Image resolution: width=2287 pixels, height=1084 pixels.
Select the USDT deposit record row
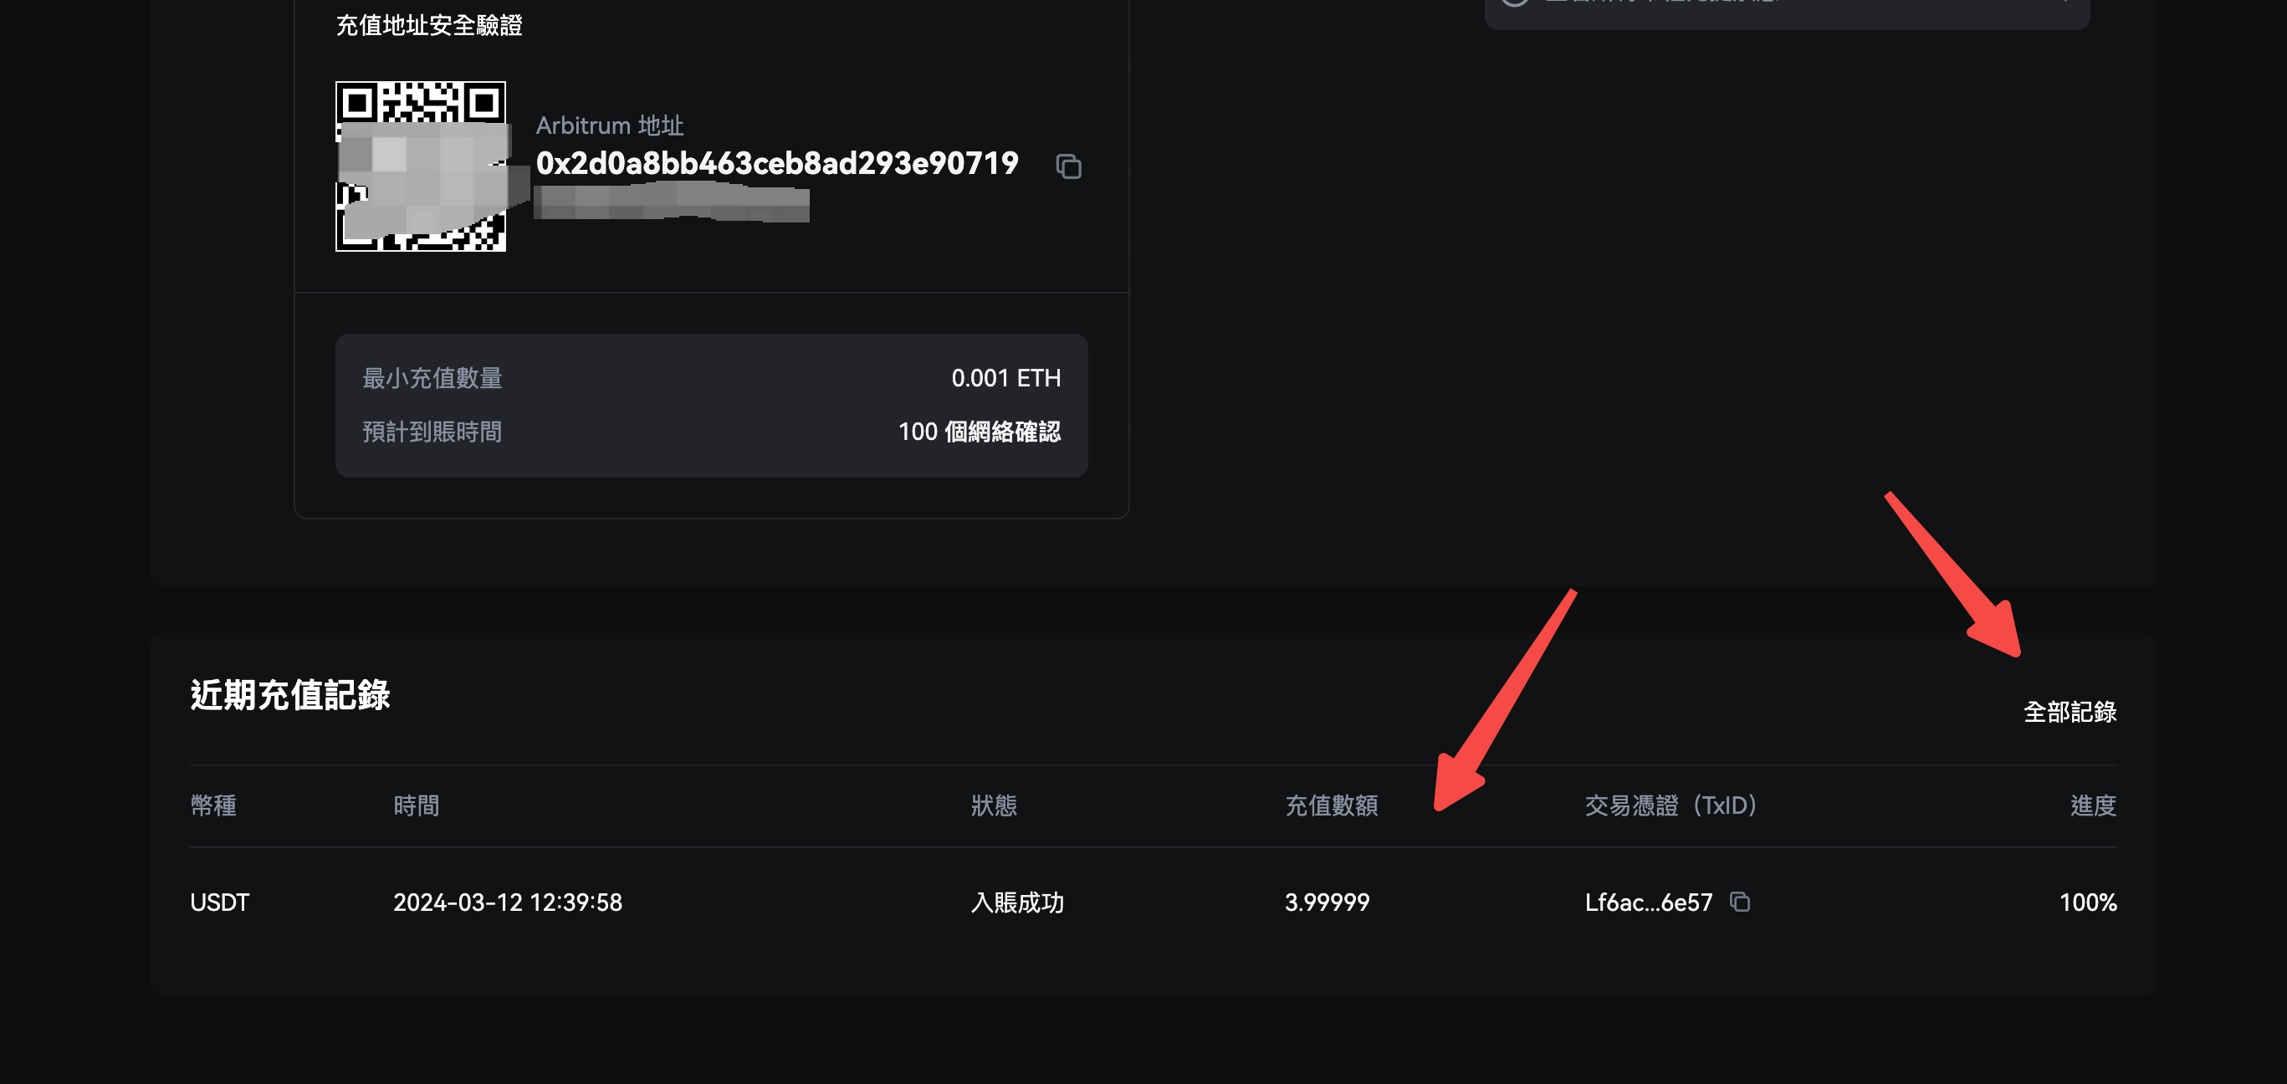pyautogui.click(x=1154, y=902)
